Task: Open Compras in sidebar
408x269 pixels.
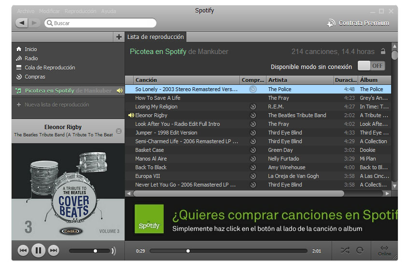Action: coord(31,77)
